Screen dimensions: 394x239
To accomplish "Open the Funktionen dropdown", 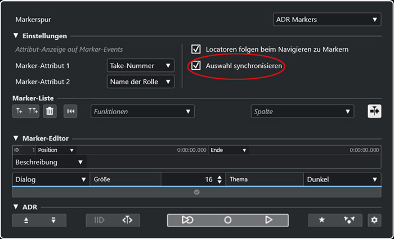I will (142, 111).
